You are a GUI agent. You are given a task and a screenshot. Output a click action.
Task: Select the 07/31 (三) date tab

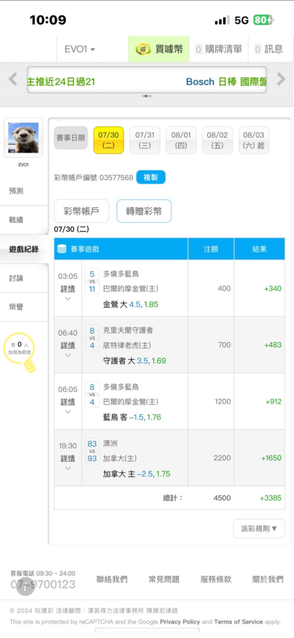click(145, 140)
